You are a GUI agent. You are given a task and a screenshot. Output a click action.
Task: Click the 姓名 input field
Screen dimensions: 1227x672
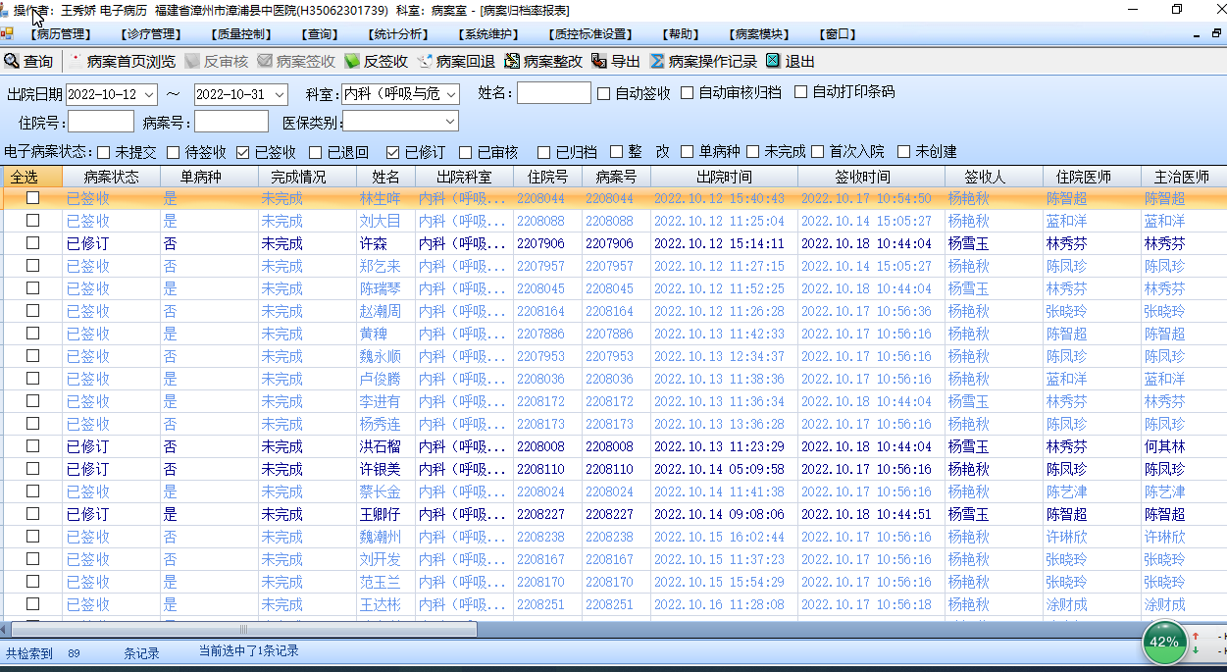pyautogui.click(x=554, y=93)
